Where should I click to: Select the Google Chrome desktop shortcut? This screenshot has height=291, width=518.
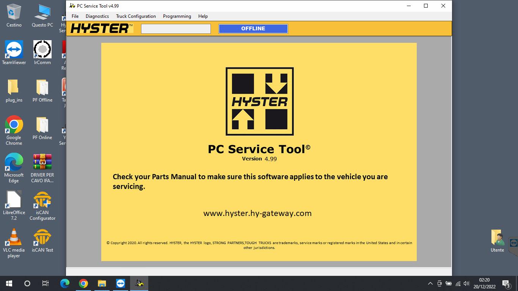14,131
